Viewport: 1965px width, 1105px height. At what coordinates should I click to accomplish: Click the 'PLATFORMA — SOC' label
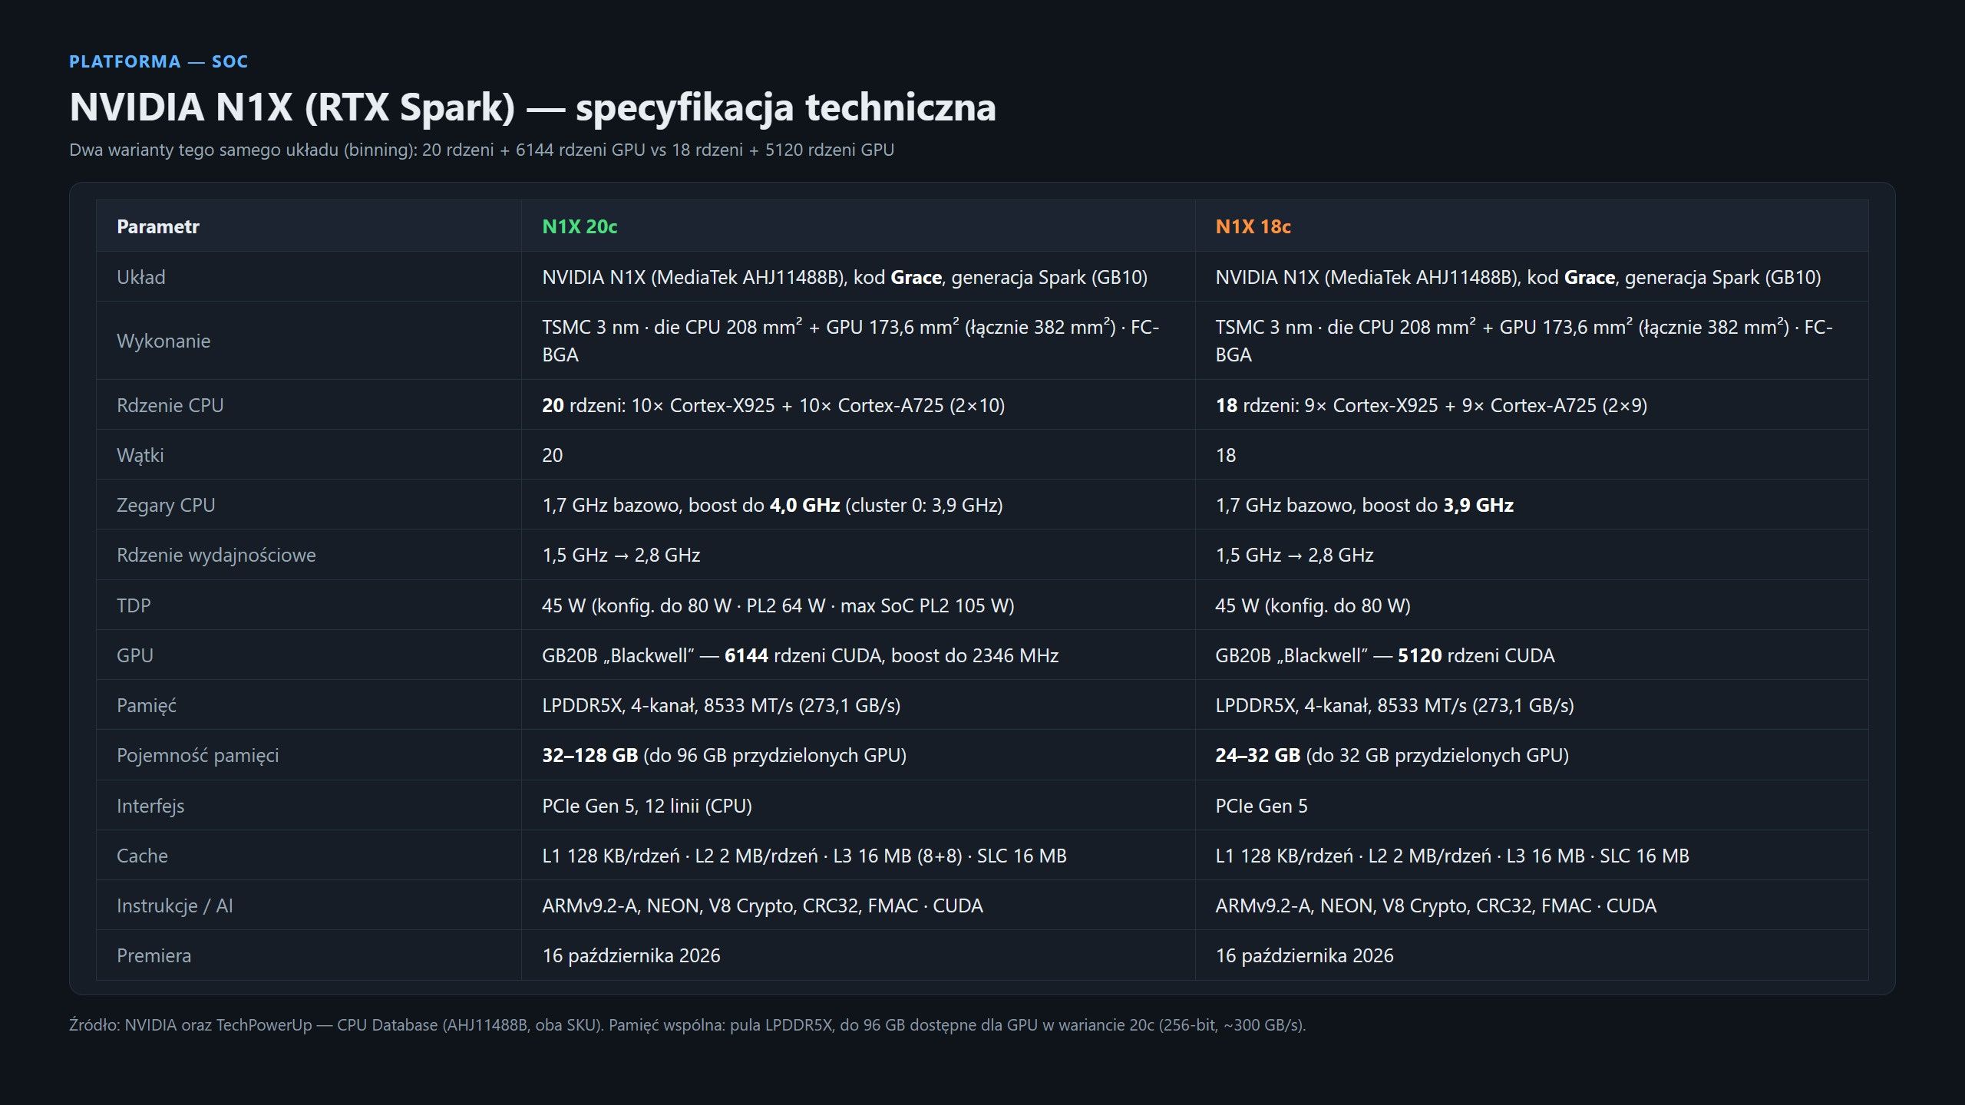pyautogui.click(x=158, y=61)
